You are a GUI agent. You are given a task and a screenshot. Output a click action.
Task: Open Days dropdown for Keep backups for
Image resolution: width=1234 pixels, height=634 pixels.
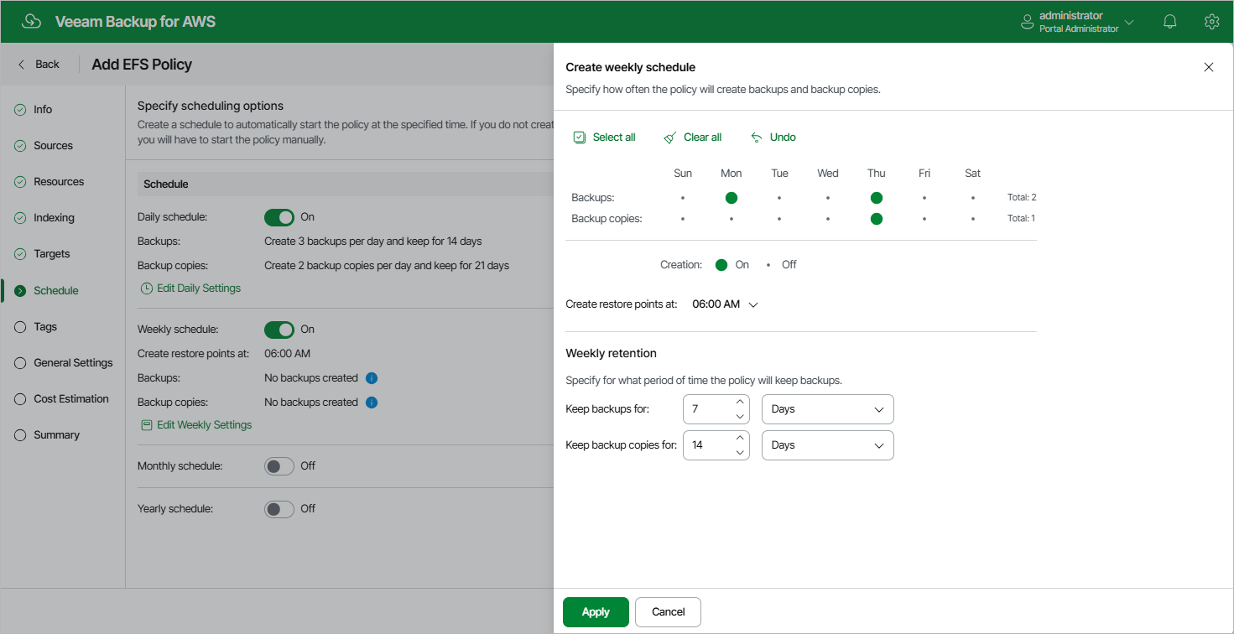coord(828,409)
